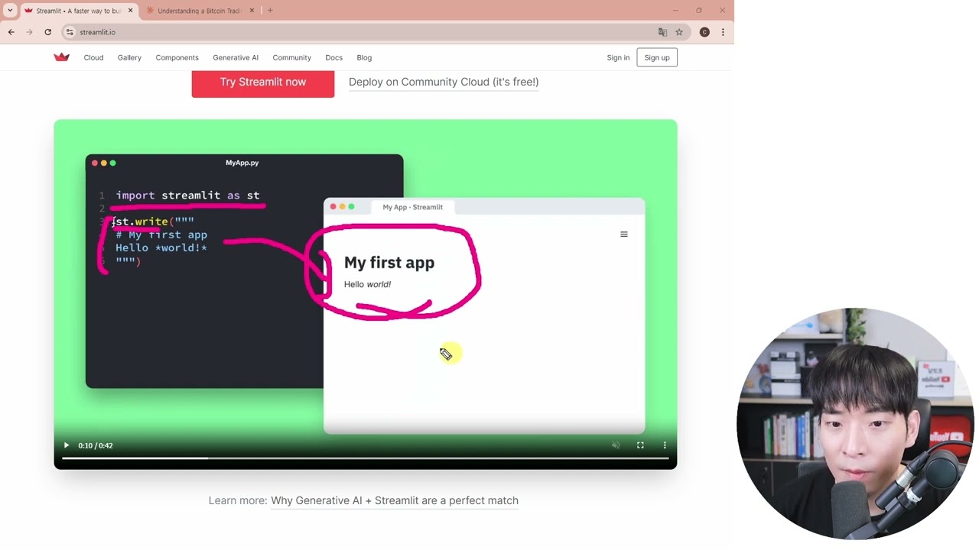Click the Sign up button
The image size is (979, 550).
point(657,57)
